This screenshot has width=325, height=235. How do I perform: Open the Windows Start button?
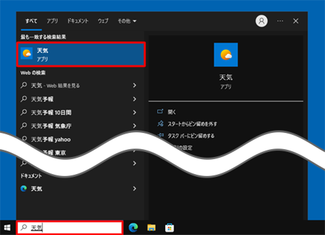(x=7, y=228)
